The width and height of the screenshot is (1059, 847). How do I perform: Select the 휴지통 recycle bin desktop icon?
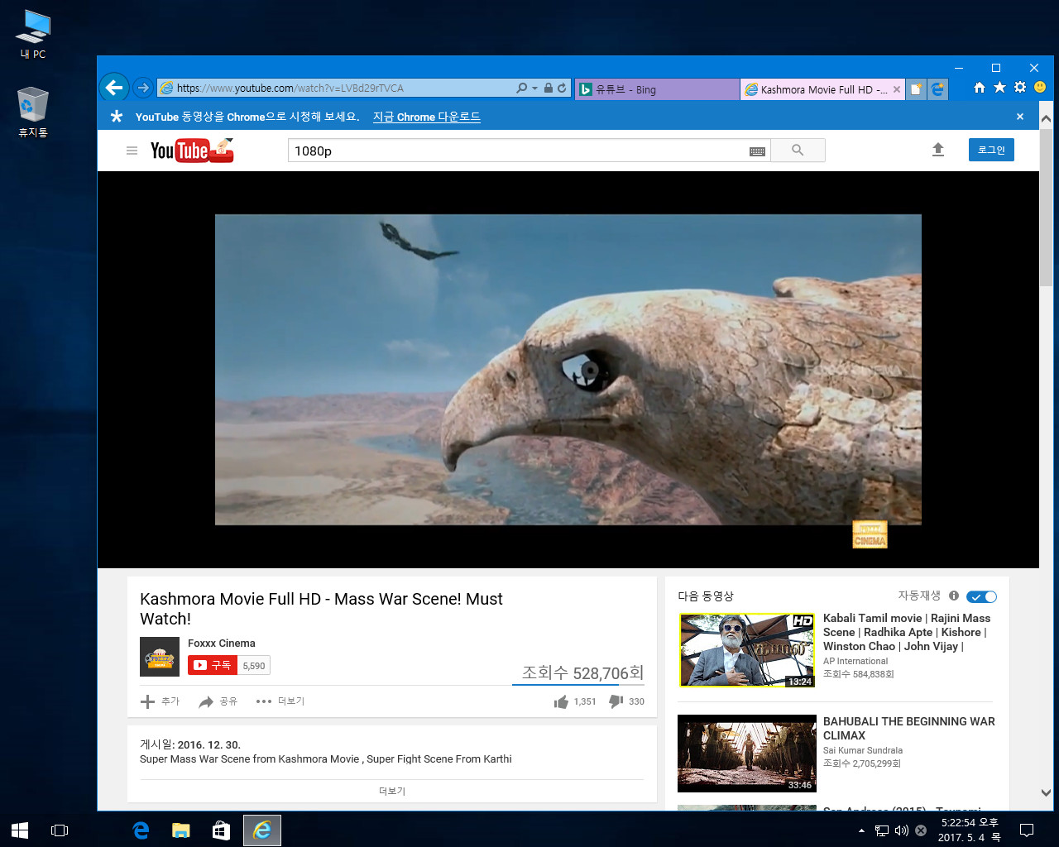pos(33,112)
